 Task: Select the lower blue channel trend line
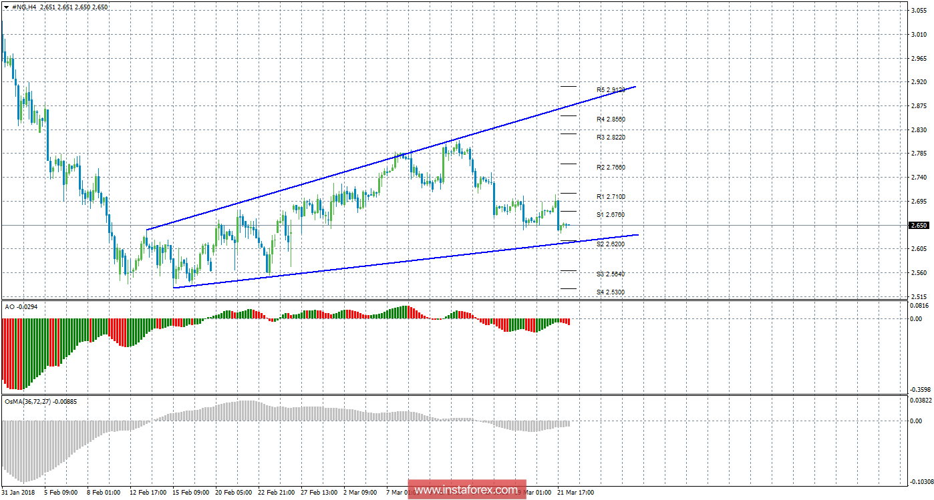tap(406, 261)
